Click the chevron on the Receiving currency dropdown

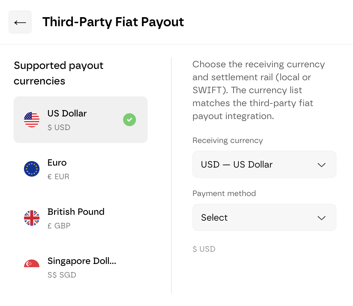tap(322, 165)
